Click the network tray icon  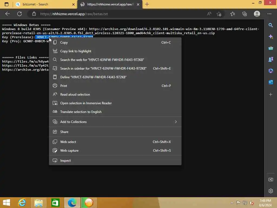click(245, 203)
